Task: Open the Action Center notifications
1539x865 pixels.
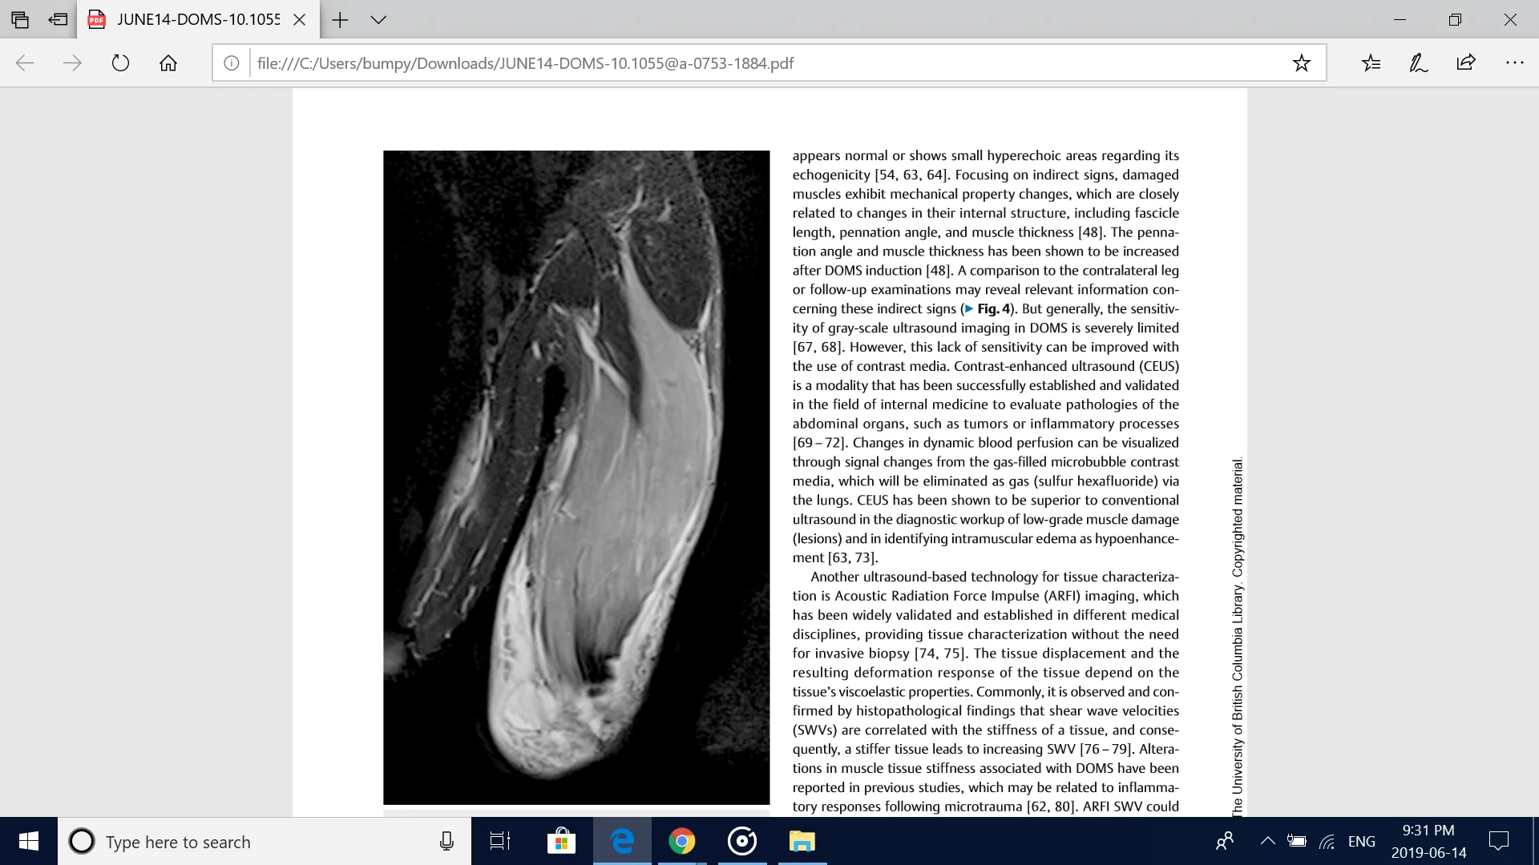Action: tap(1498, 842)
